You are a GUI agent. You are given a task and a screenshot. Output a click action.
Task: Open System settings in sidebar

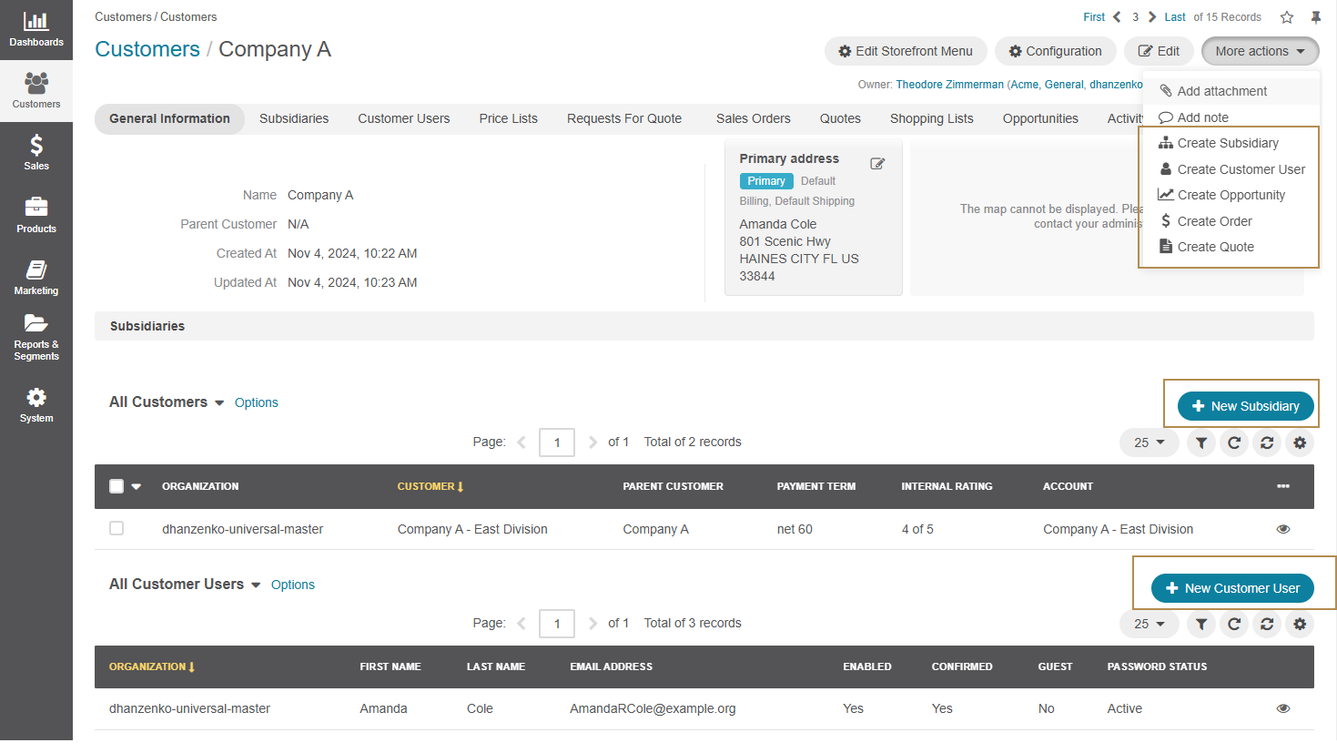pyautogui.click(x=36, y=404)
